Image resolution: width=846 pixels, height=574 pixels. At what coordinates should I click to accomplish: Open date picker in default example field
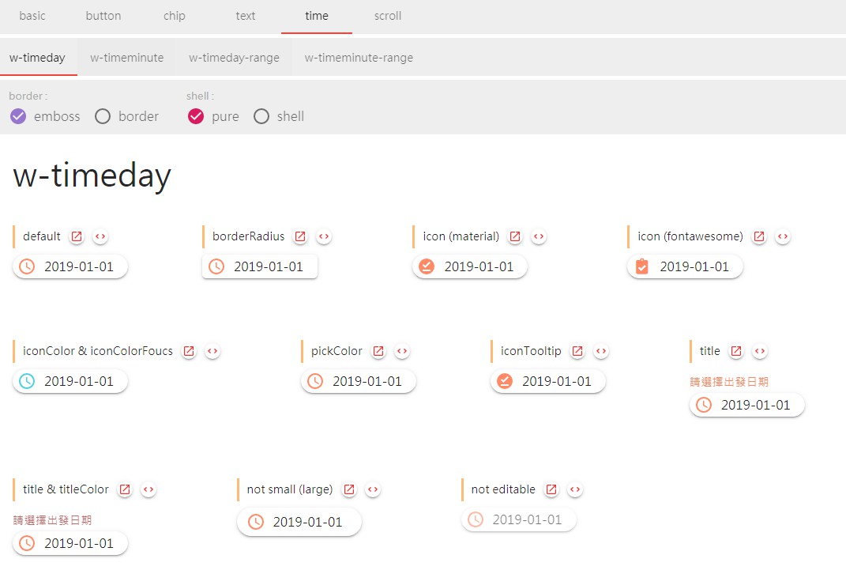tap(70, 266)
